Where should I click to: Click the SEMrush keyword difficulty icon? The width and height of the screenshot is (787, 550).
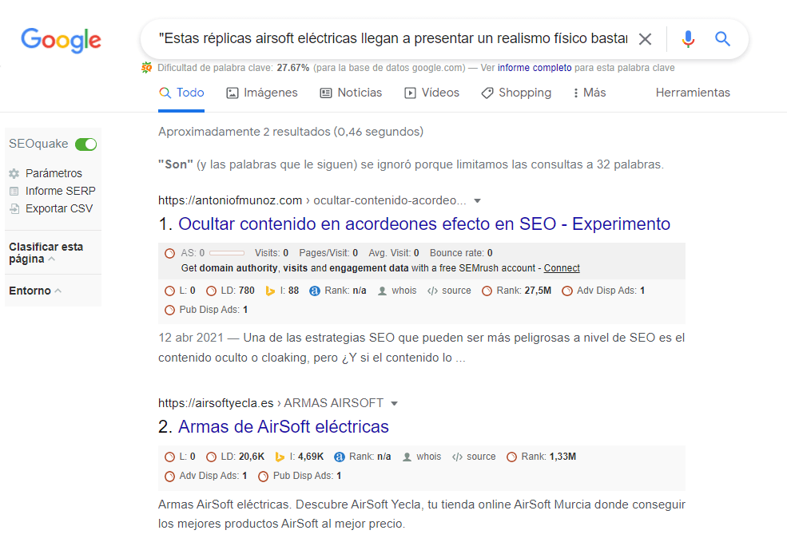coord(146,67)
